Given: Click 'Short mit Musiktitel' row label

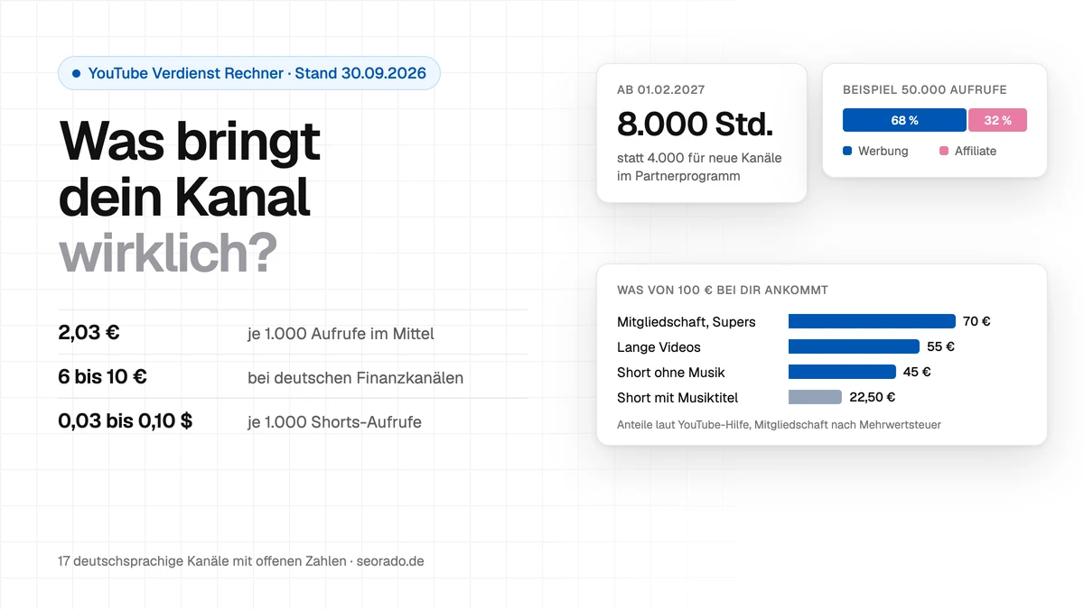Looking at the screenshot, I should 677,398.
